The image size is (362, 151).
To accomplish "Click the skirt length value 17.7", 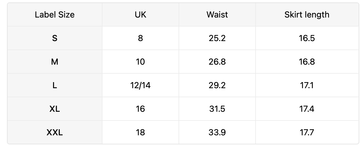I will [307, 132].
